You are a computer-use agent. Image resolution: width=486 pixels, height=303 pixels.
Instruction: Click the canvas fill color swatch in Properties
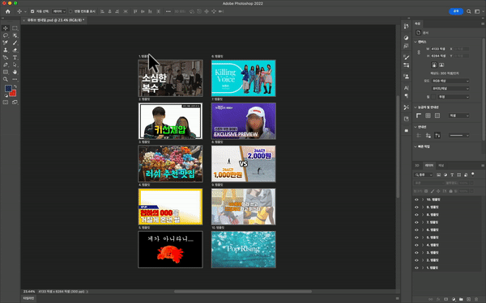[x=433, y=97]
